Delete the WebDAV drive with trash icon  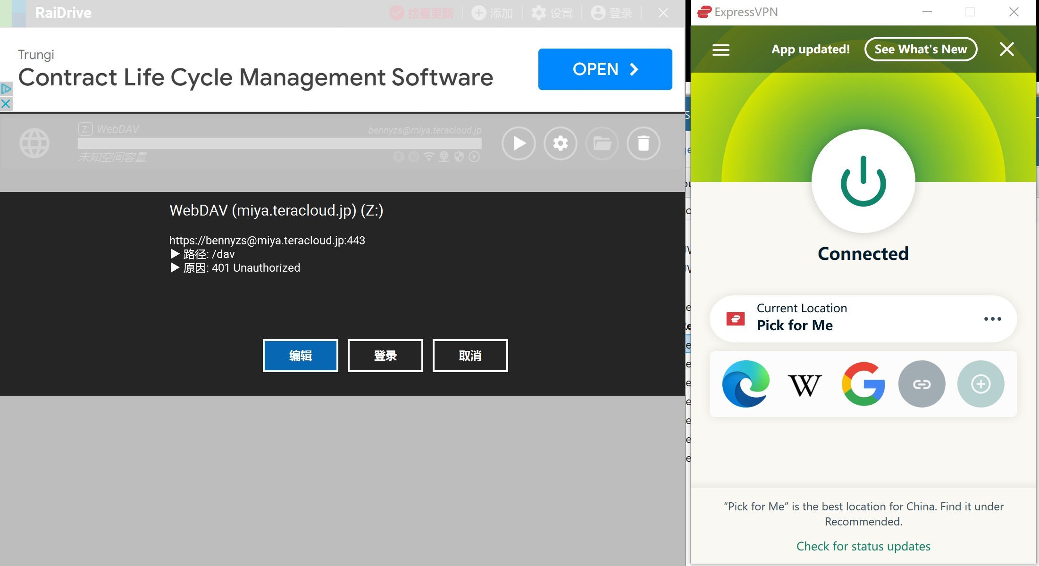click(644, 143)
